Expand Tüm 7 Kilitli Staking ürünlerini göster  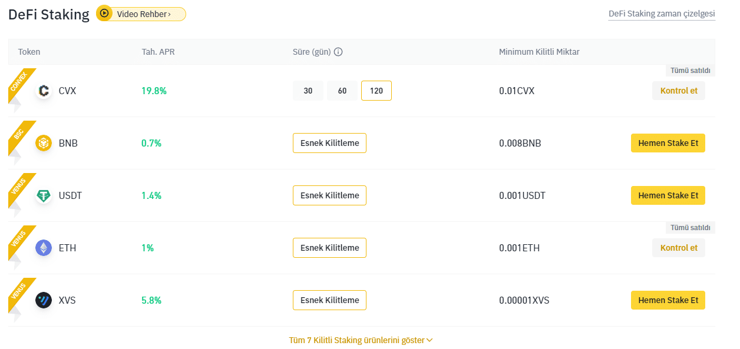[361, 340]
